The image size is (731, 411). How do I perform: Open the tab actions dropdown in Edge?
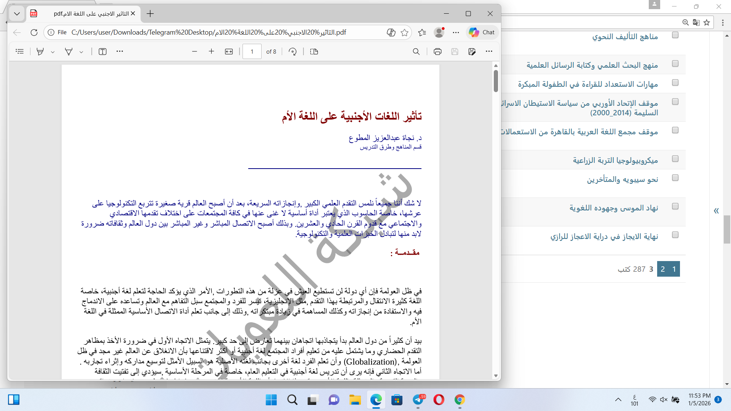click(17, 14)
